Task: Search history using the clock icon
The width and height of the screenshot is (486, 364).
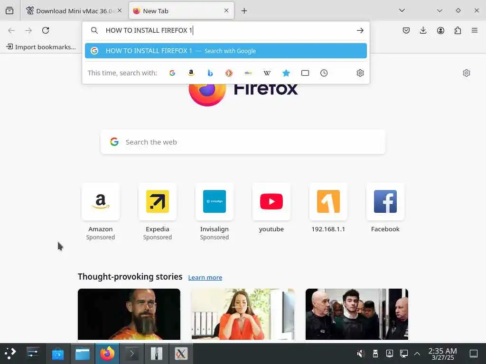Action: [x=324, y=73]
